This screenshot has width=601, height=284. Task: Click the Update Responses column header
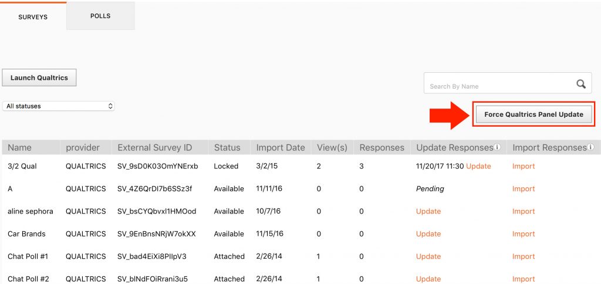455,147
